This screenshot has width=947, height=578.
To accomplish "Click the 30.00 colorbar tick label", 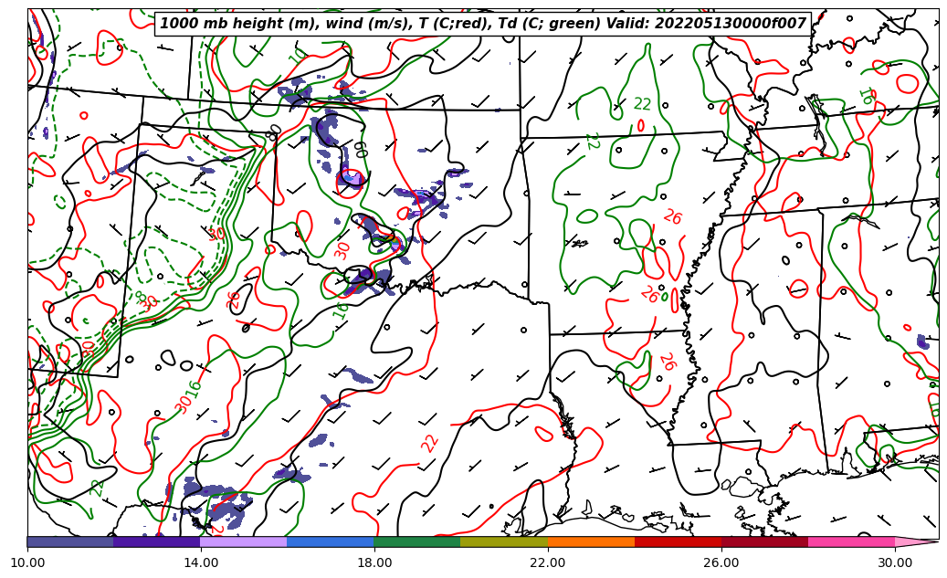I will [x=895, y=562].
